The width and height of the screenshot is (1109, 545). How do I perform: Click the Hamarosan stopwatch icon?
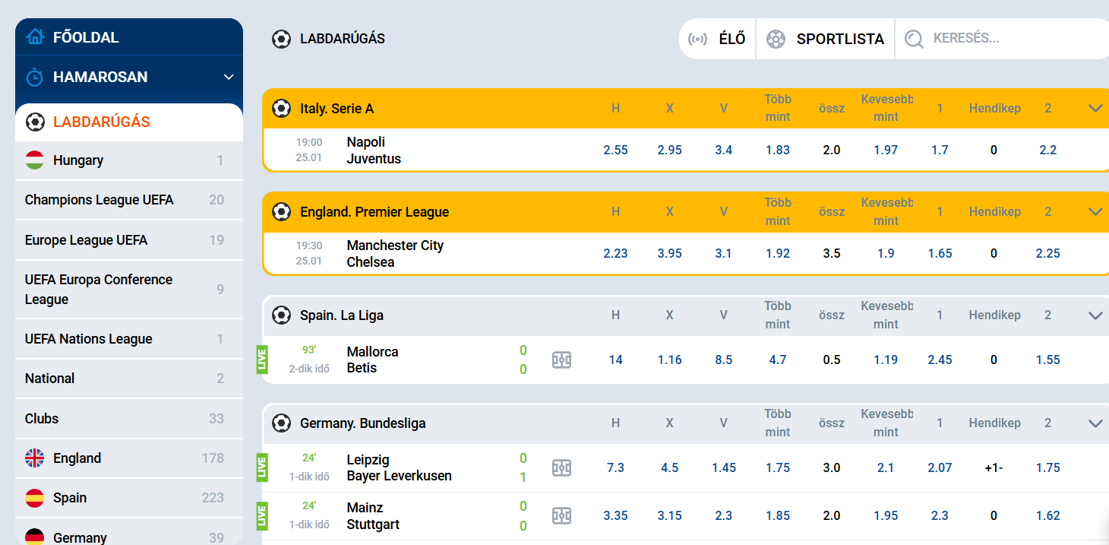click(x=35, y=77)
